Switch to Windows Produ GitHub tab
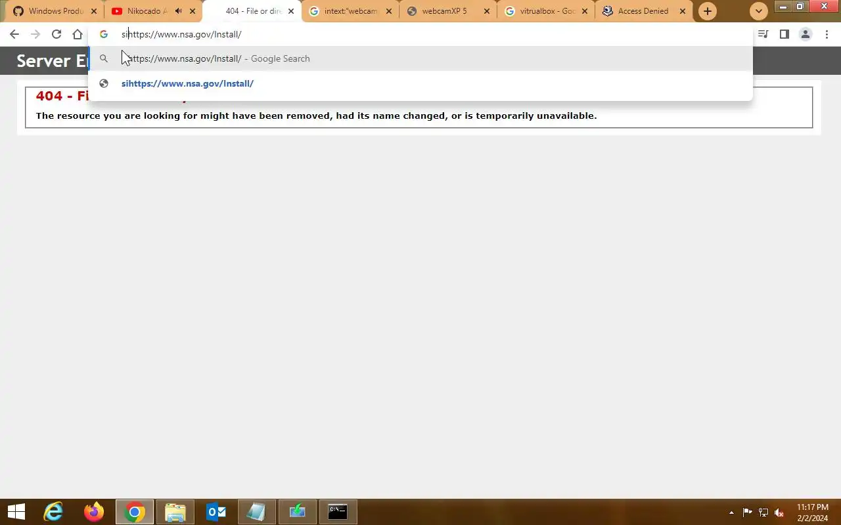 [x=55, y=11]
